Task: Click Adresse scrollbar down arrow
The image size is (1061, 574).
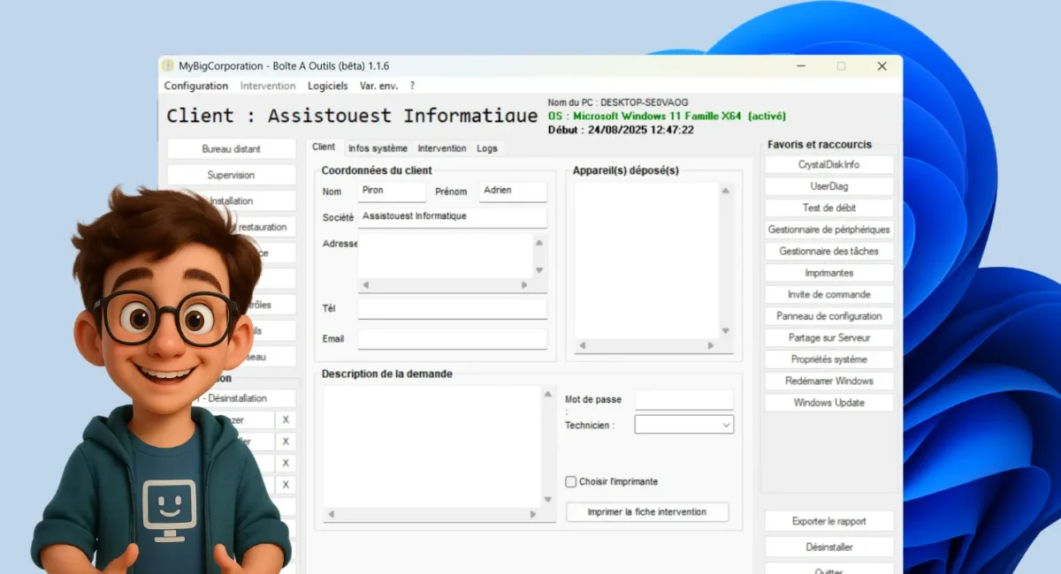Action: [x=539, y=270]
